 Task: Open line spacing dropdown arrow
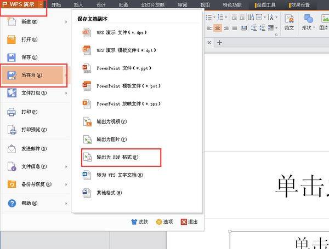[276, 28]
